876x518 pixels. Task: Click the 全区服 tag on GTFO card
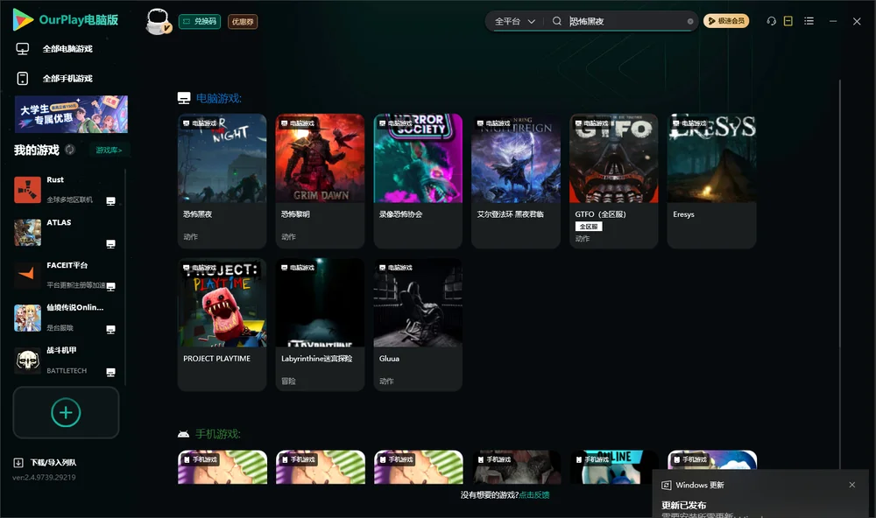click(589, 227)
